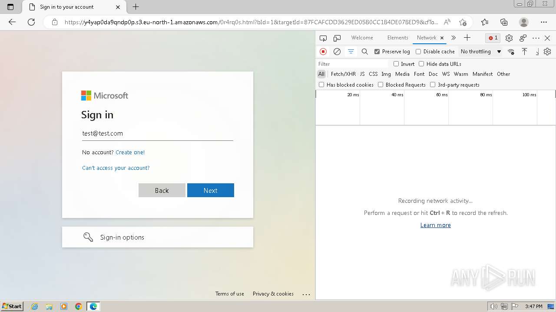Follow the Create one! link
Image resolution: width=556 pixels, height=312 pixels.
[x=130, y=153]
